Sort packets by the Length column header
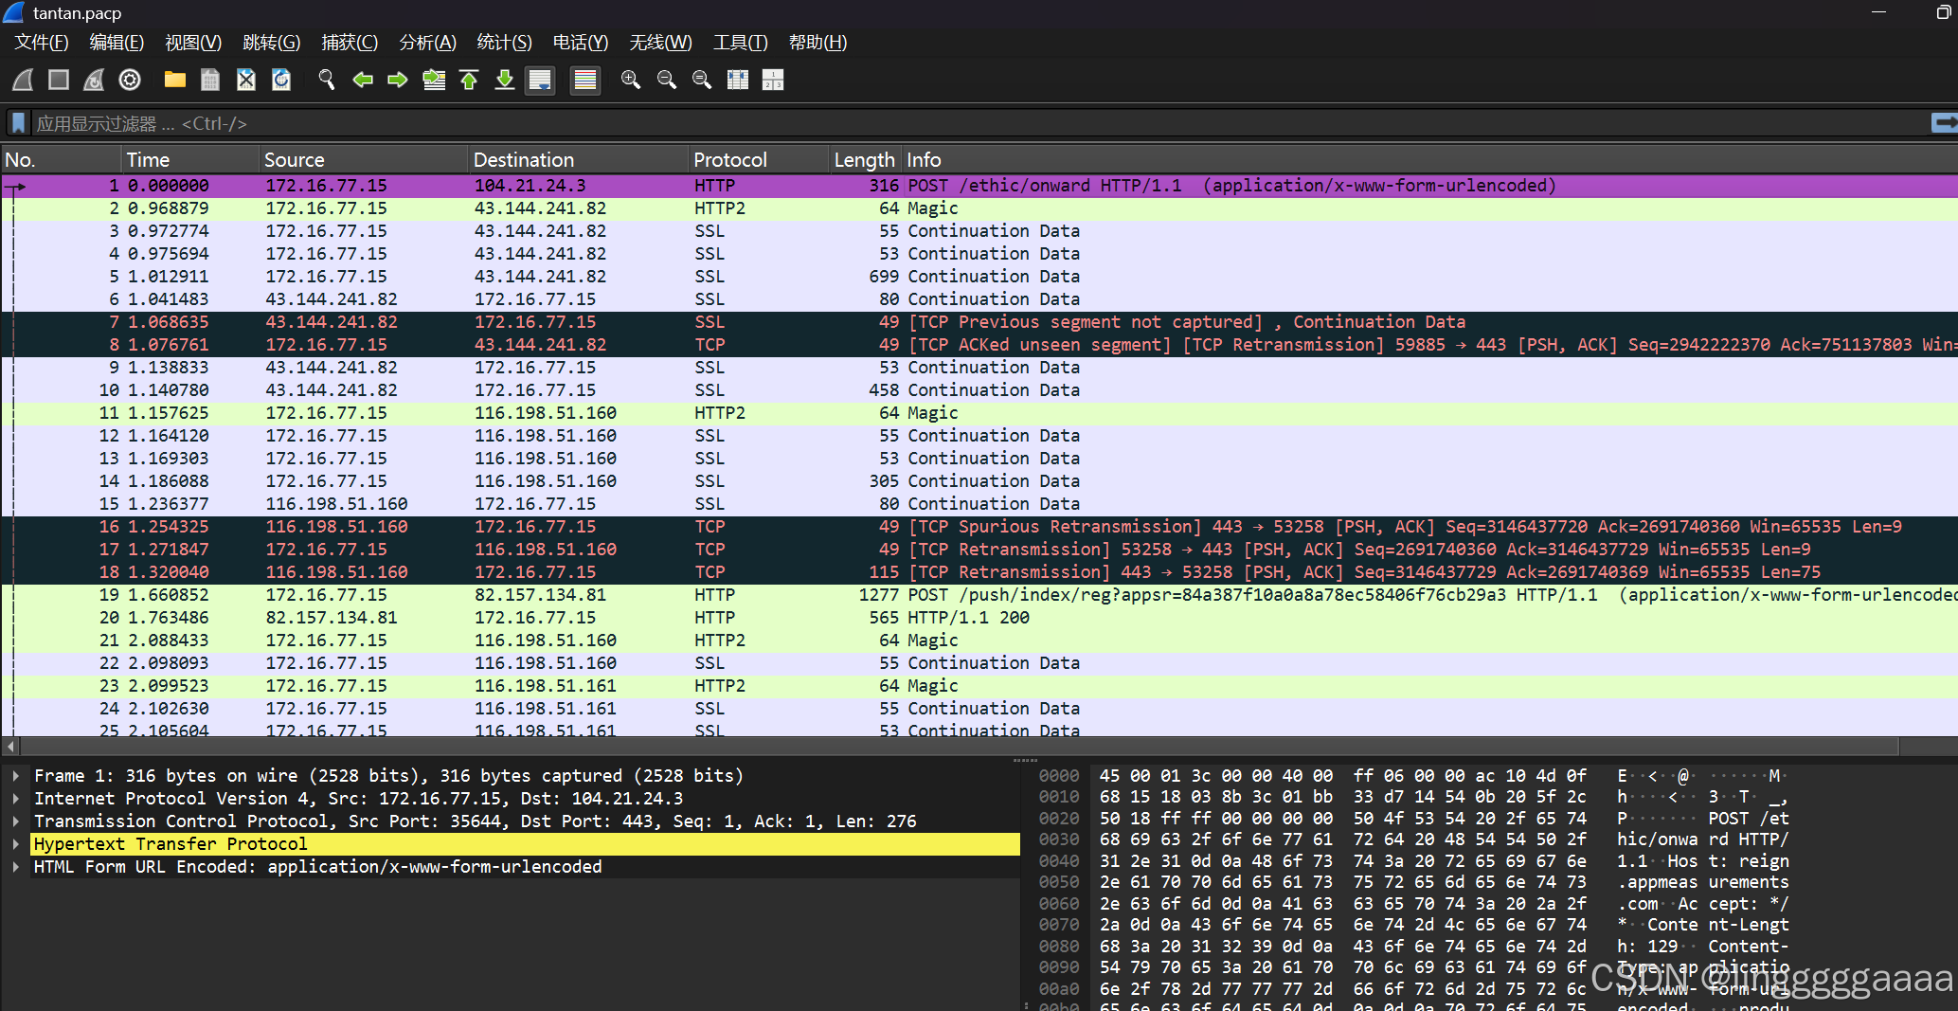 coord(865,159)
